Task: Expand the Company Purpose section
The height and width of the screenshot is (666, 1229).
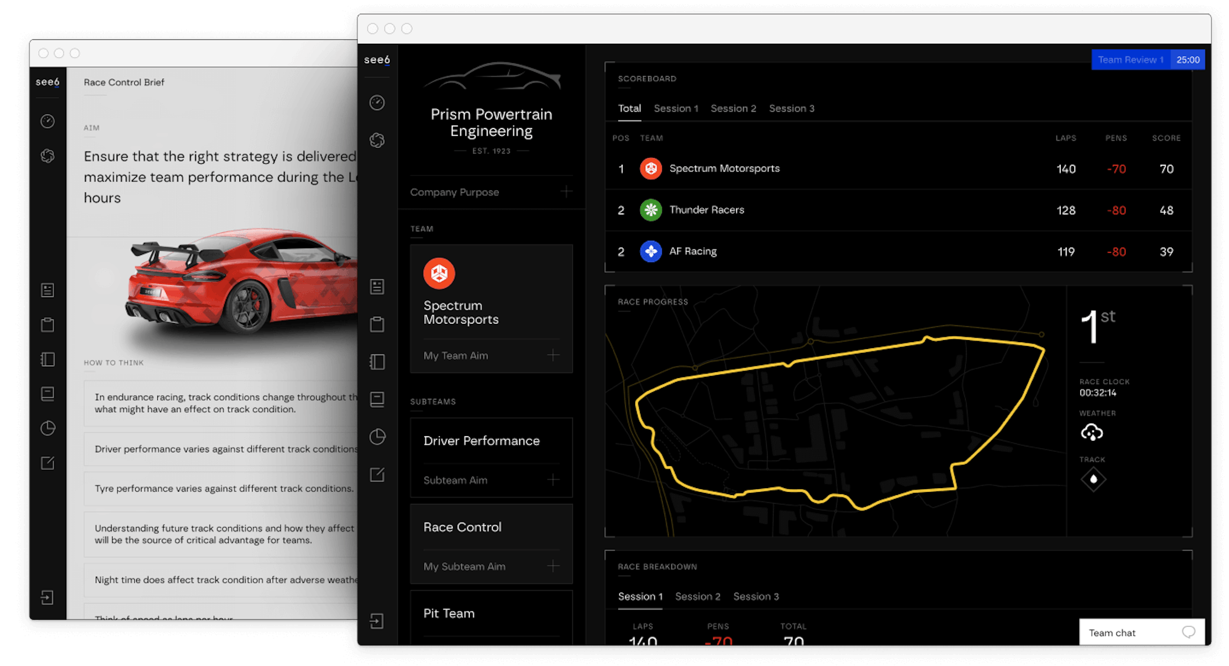Action: coord(566,192)
